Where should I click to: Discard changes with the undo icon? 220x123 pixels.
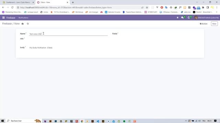(x=28, y=24)
